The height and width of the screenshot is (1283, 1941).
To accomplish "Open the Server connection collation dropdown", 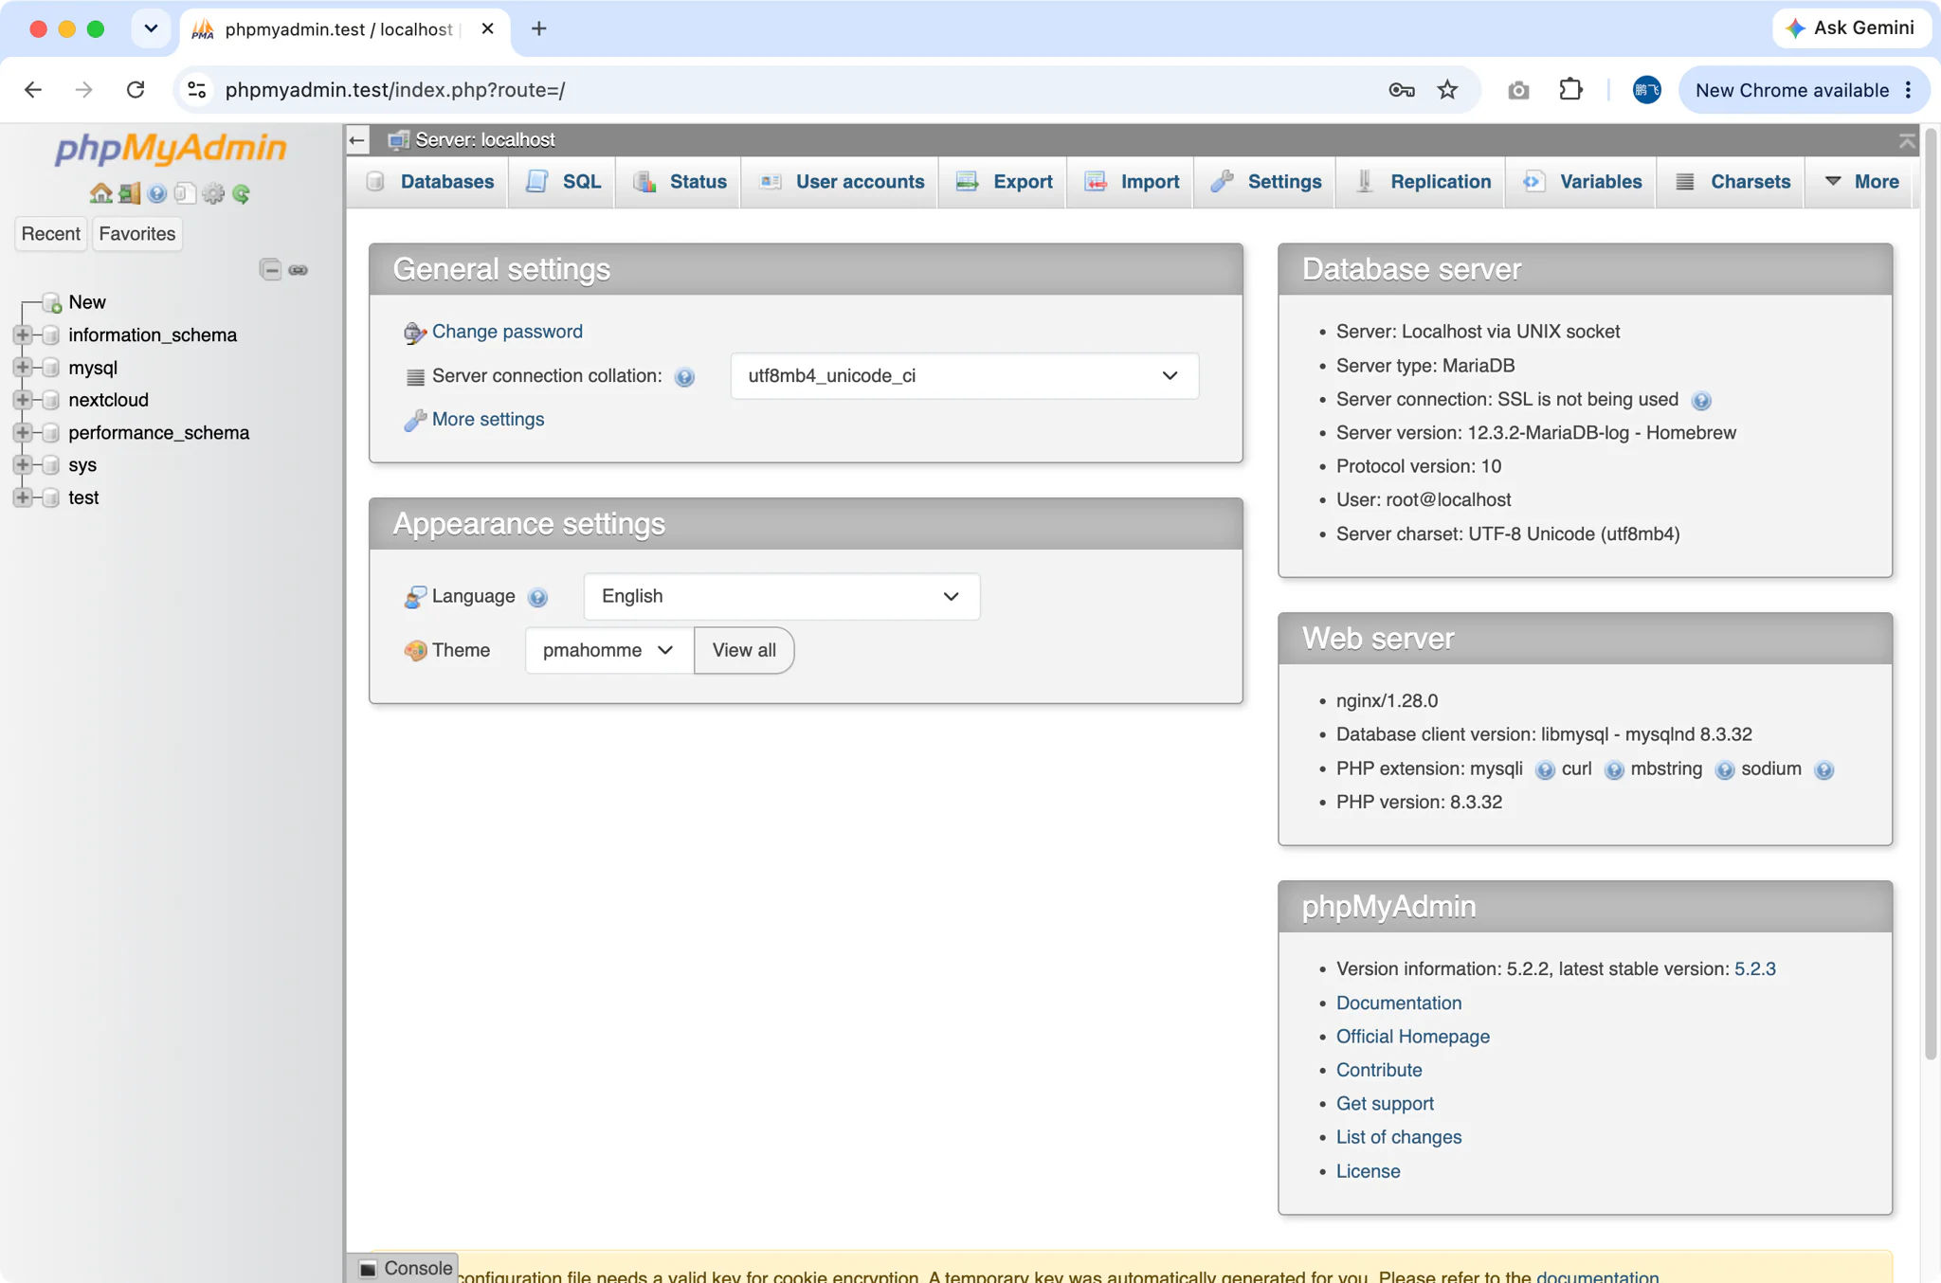I will pyautogui.click(x=964, y=376).
